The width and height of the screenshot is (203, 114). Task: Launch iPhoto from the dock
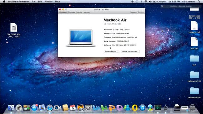(x=80, y=107)
